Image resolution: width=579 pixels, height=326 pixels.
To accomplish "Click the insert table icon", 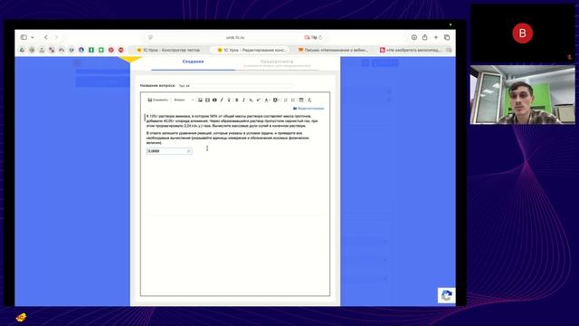I will [301, 100].
